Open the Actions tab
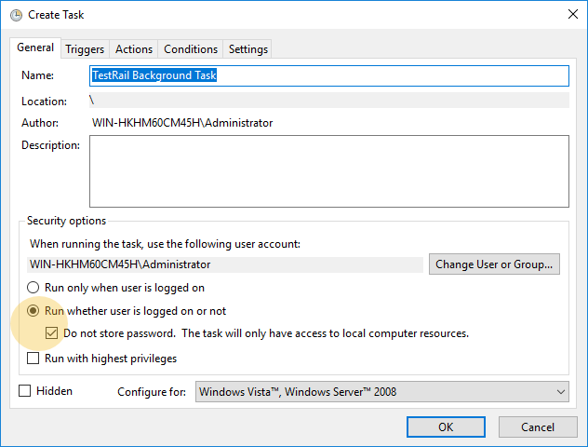588x447 pixels. coord(134,49)
